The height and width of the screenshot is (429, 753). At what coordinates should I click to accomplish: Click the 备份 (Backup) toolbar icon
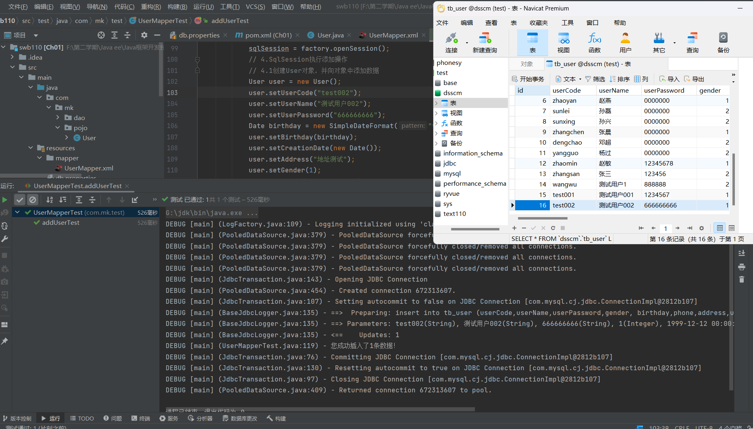(x=723, y=43)
